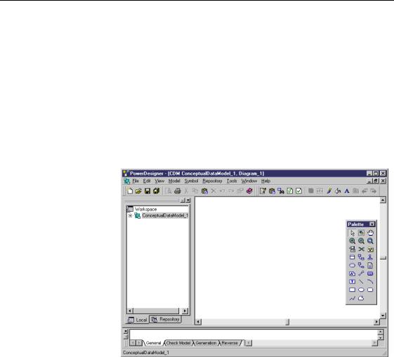Click the Save floppy disk icon
Viewport: 394px width, 357px height.
(147, 191)
